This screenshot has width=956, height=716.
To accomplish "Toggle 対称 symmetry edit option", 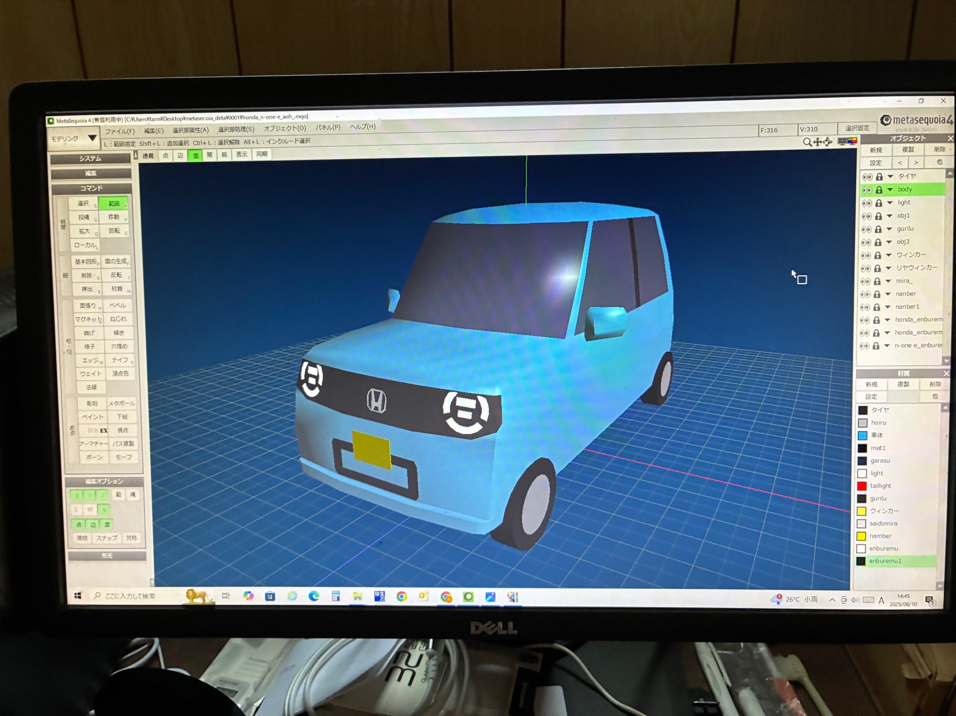I will 131,538.
